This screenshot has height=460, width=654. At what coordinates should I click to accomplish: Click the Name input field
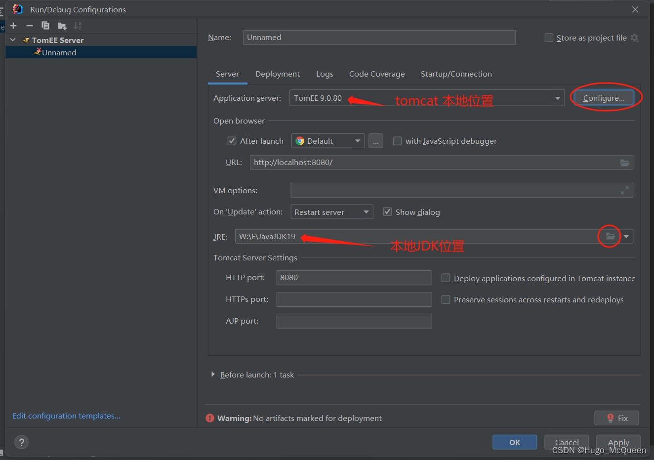pos(379,38)
